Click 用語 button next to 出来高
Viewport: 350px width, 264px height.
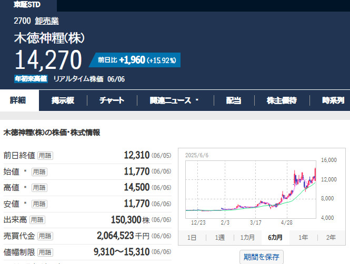37,220
